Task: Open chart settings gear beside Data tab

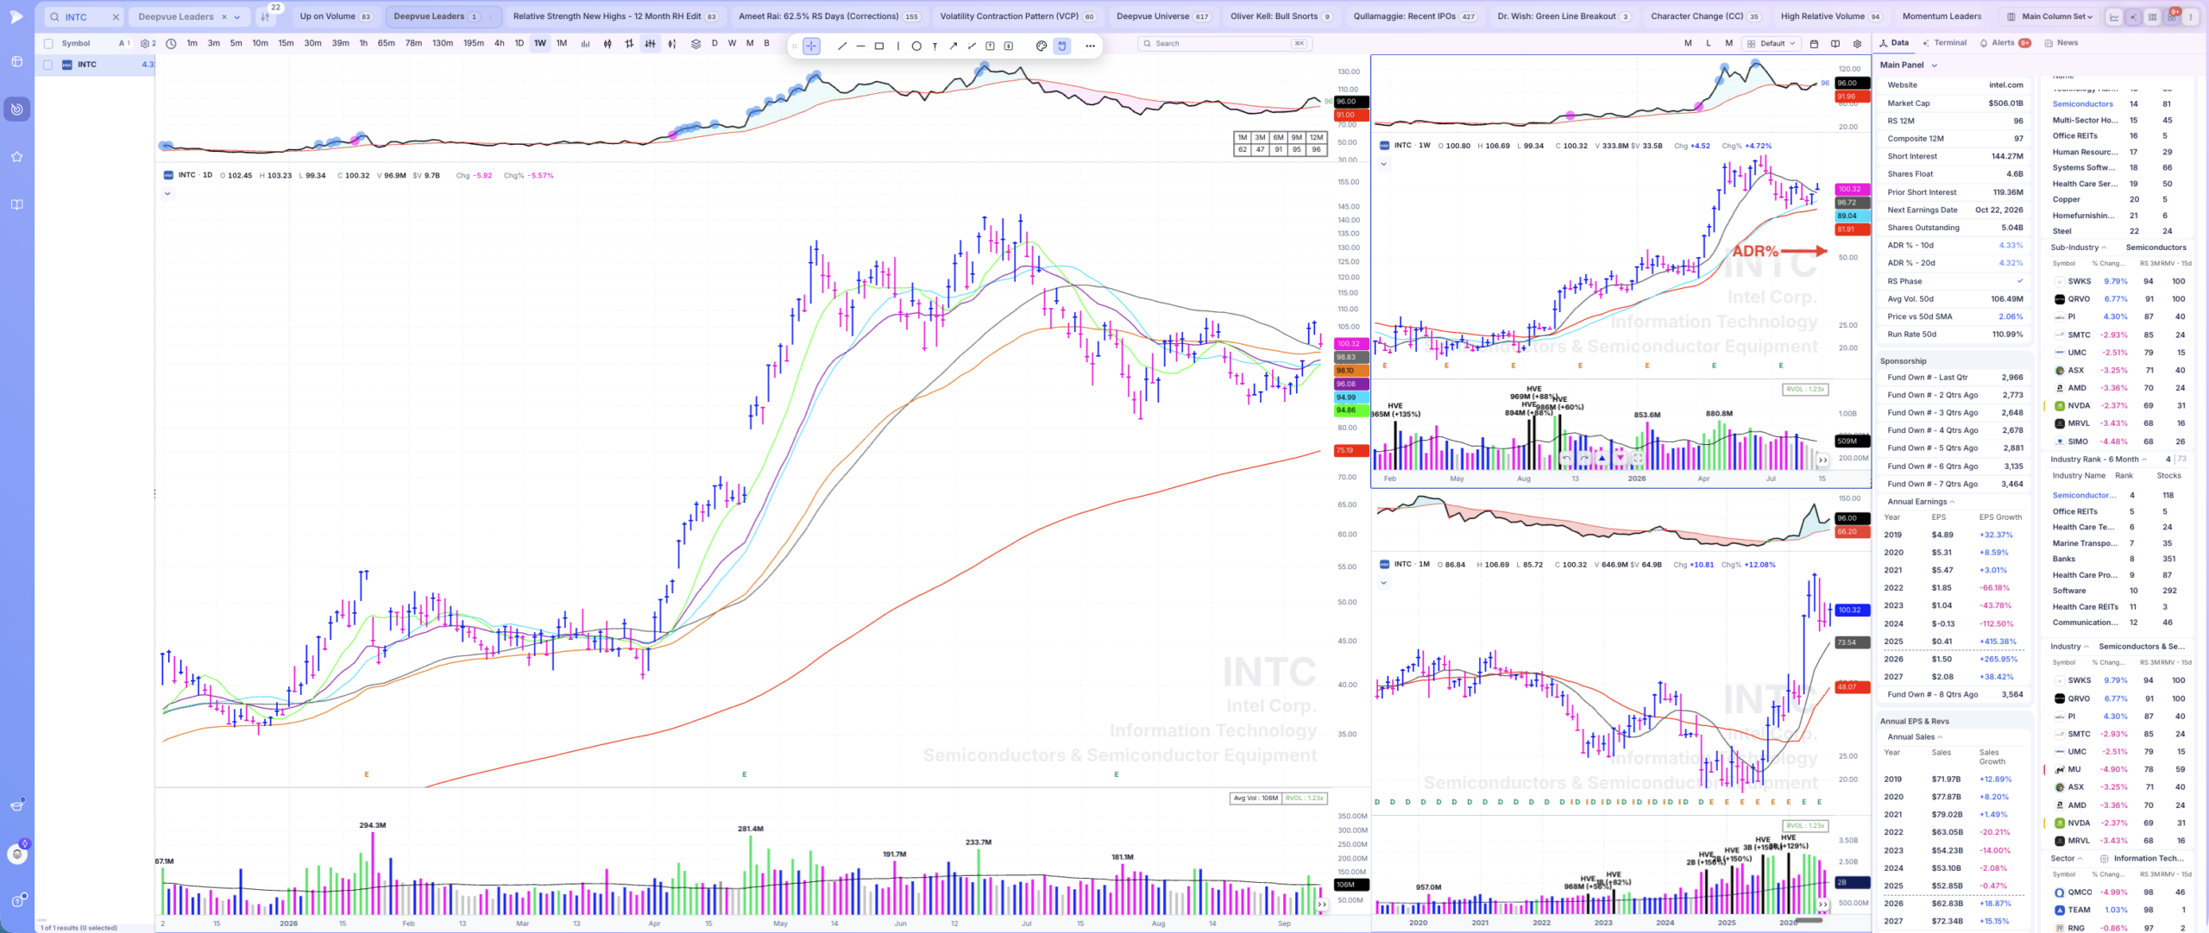Action: [1857, 43]
